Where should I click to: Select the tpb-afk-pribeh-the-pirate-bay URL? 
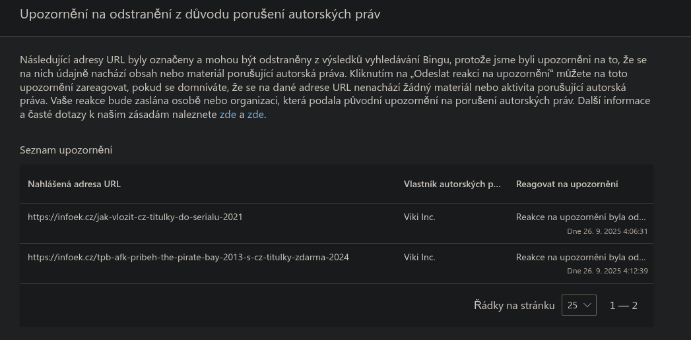point(188,257)
